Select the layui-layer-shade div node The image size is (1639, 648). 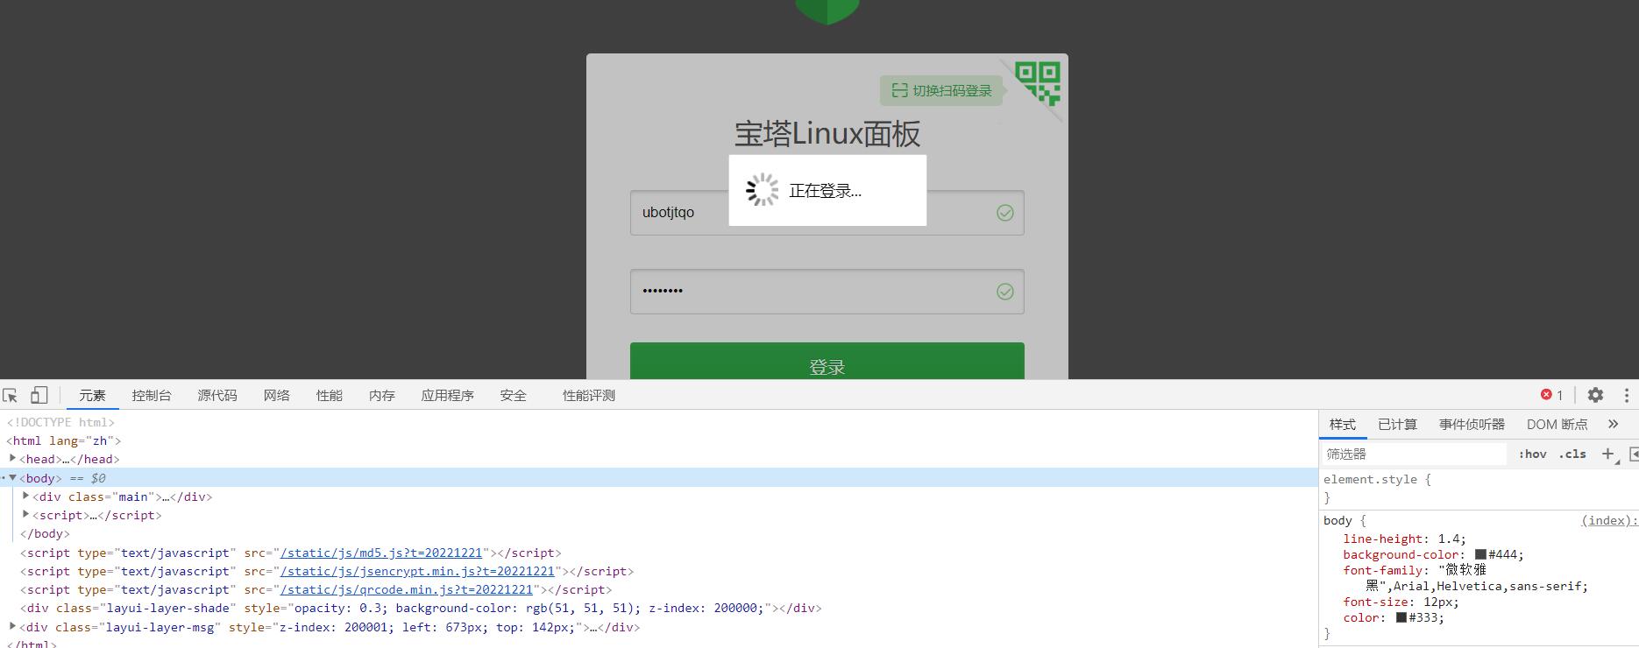point(421,608)
